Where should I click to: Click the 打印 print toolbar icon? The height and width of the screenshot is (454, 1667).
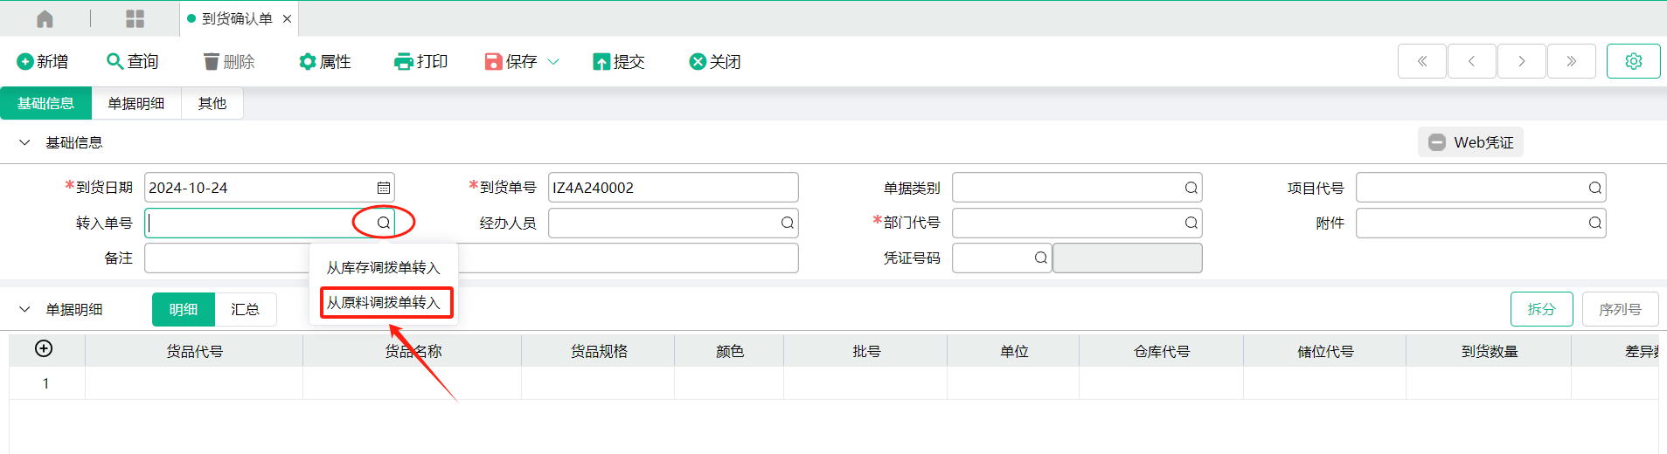point(403,62)
